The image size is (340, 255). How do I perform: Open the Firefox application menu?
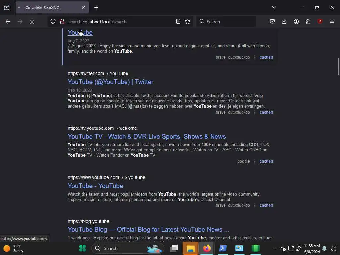point(332,21)
